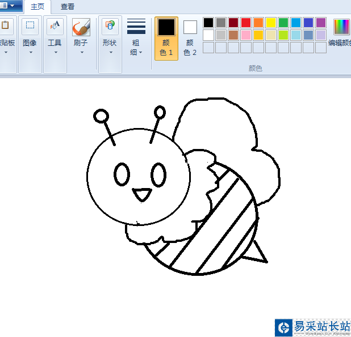Pick the white palette swatch

[208, 35]
